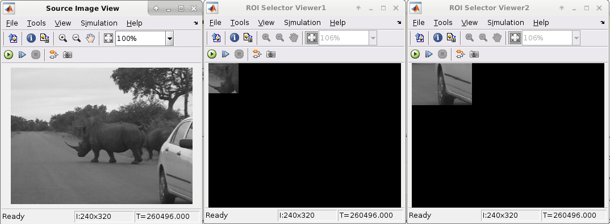This screenshot has width=610, height=224.
Task: Click Highlight Simulink block icon in Viewer1
Action: click(x=257, y=54)
